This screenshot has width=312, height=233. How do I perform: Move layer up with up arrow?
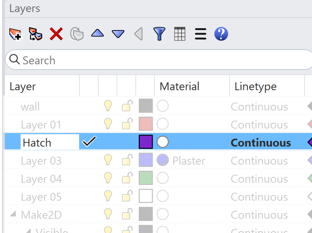(x=97, y=34)
